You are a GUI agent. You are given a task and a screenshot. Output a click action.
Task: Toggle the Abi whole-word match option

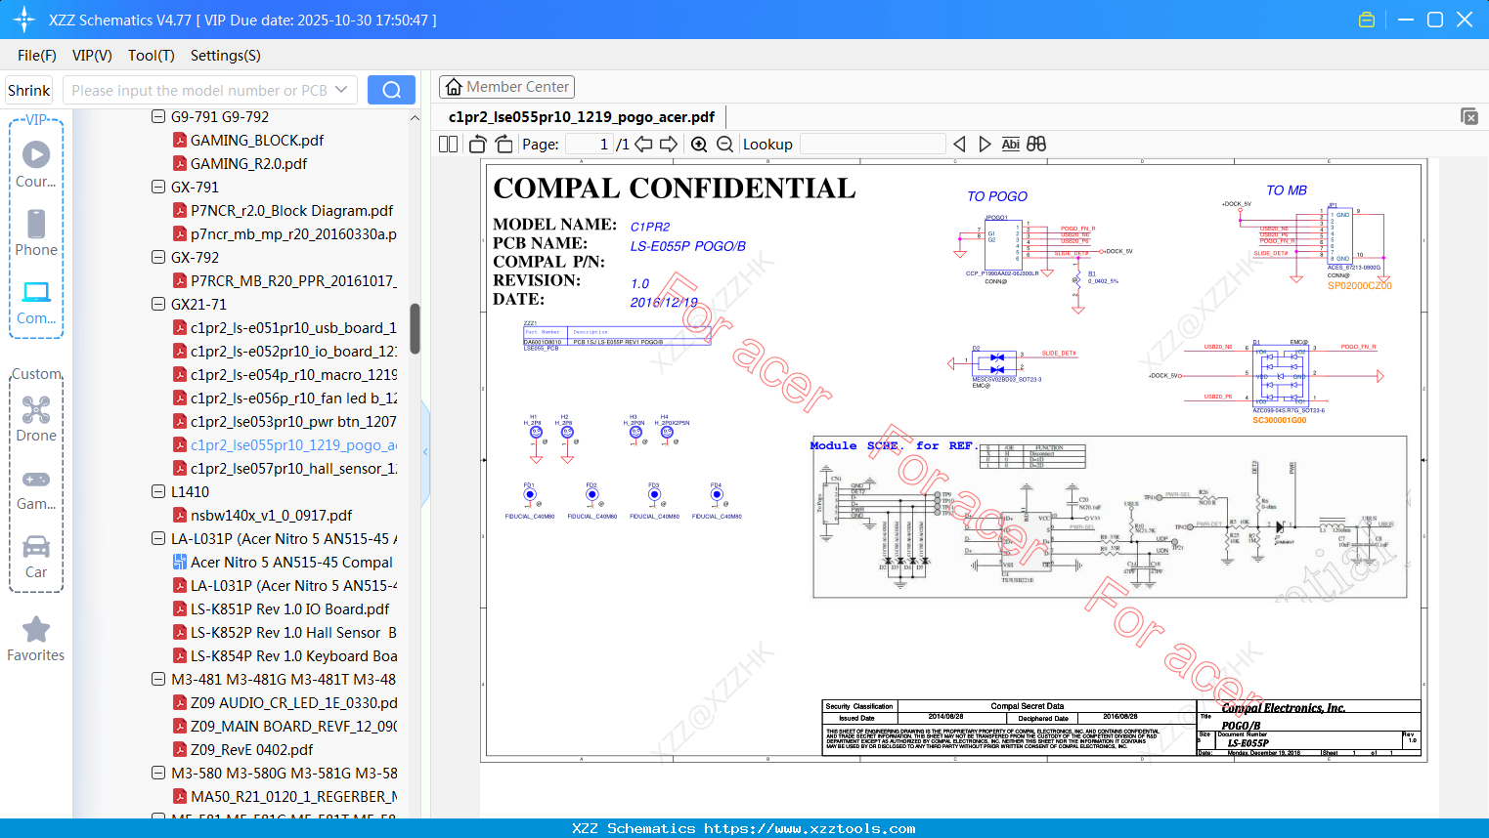(1011, 144)
